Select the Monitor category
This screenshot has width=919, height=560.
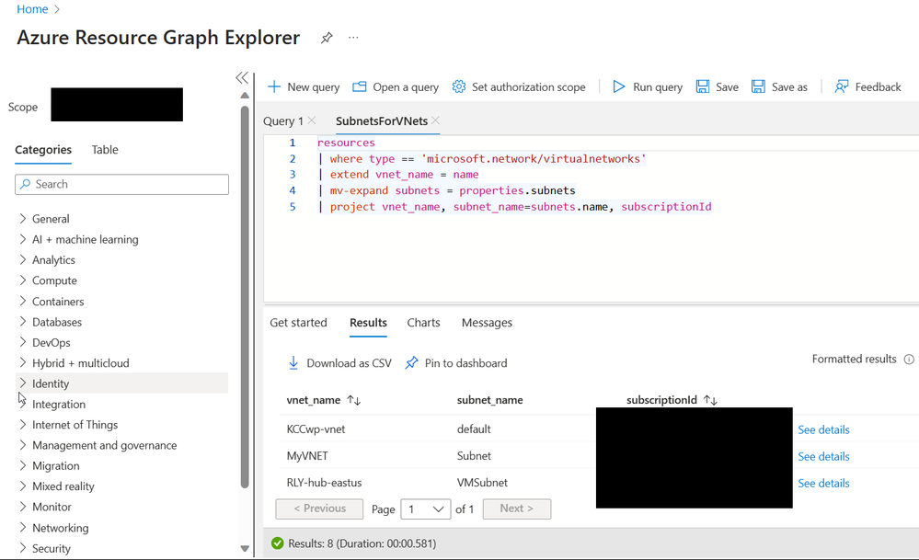coord(52,507)
